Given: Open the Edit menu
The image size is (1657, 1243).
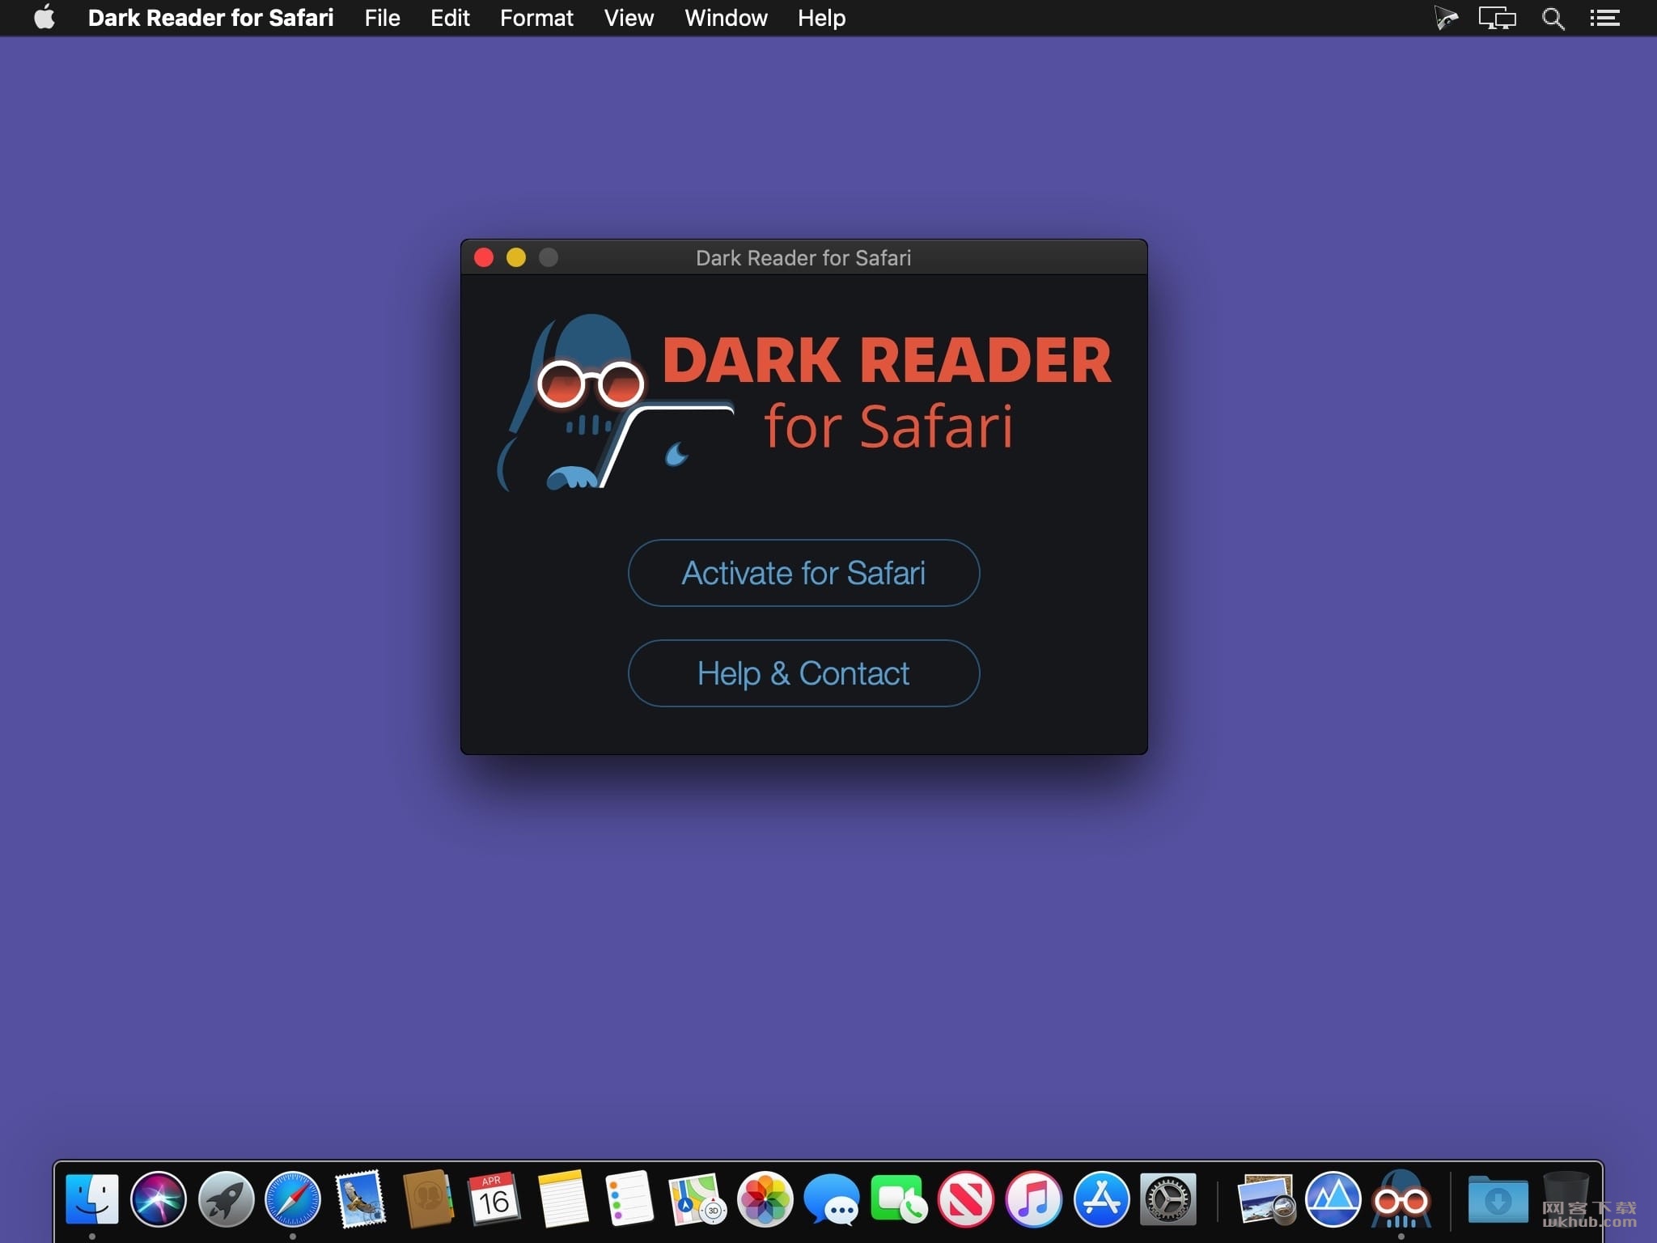Looking at the screenshot, I should pyautogui.click(x=450, y=18).
